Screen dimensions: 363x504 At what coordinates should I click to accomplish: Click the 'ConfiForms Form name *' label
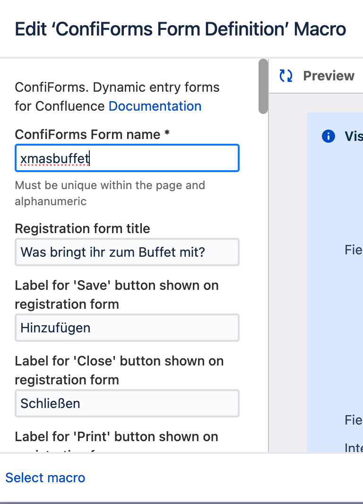point(92,135)
